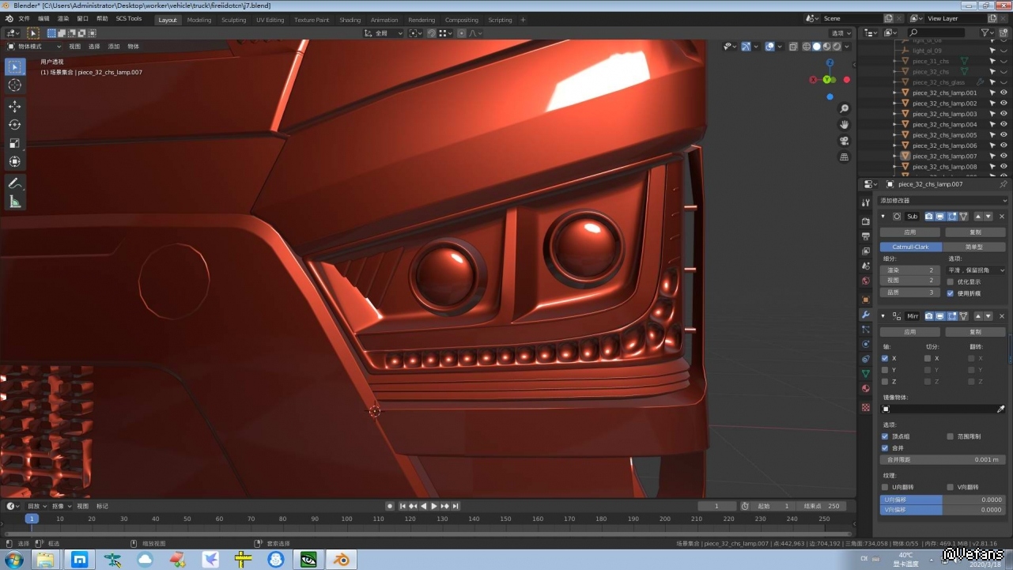Pick the Measure tool

click(15, 202)
